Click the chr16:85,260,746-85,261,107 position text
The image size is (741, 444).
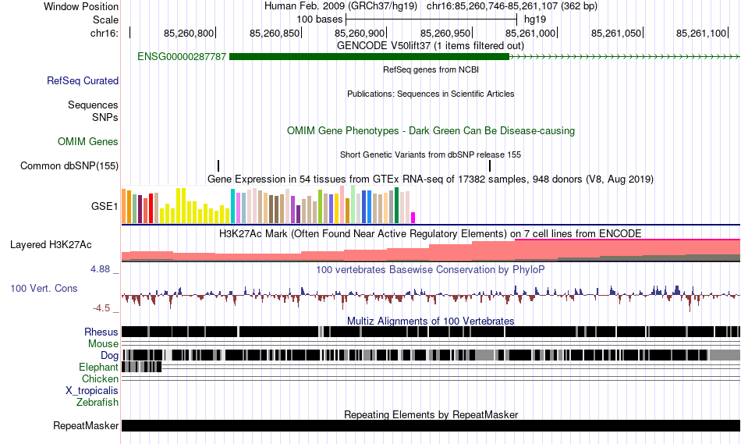click(x=512, y=6)
